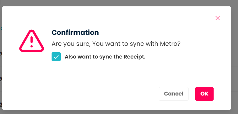Click the "Also want to sync the Receipt." label
Image resolution: width=238 pixels, height=114 pixels.
(105, 57)
